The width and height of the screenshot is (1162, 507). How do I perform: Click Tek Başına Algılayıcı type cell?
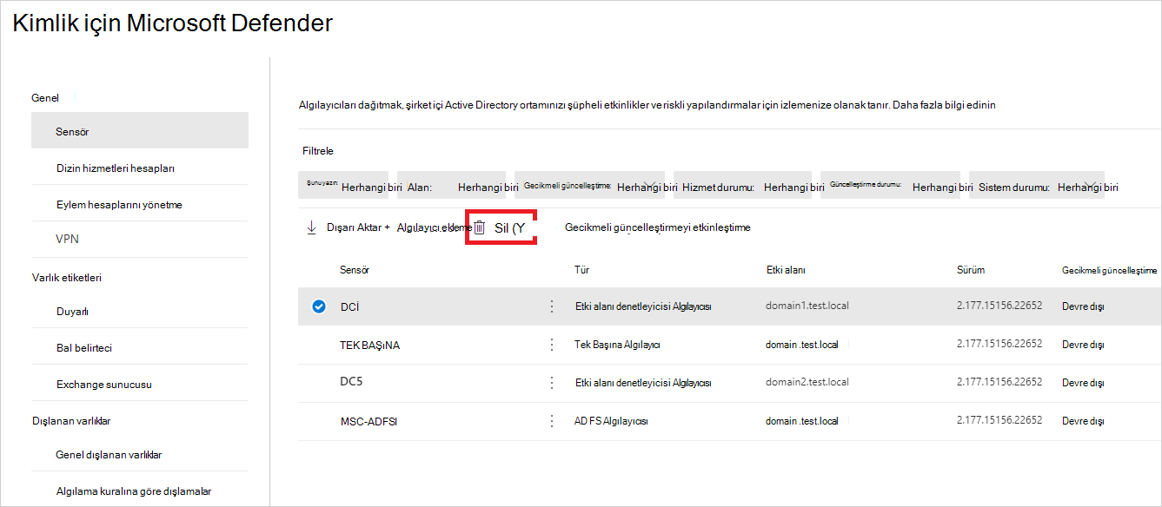[618, 345]
